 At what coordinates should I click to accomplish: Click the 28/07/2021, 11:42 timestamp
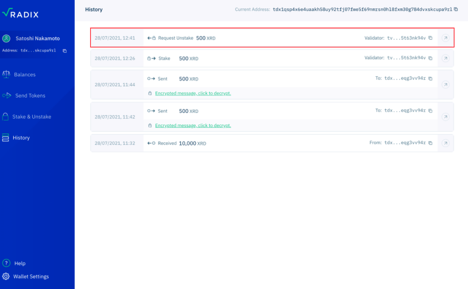[115, 117]
